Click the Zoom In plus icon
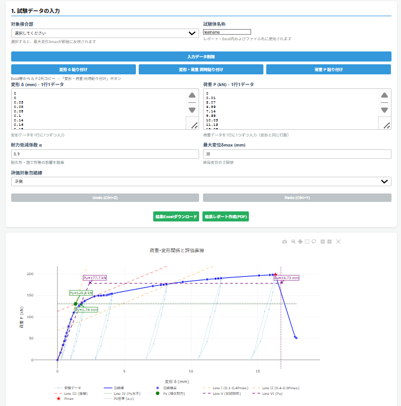The image size is (401, 406). pos(323,242)
